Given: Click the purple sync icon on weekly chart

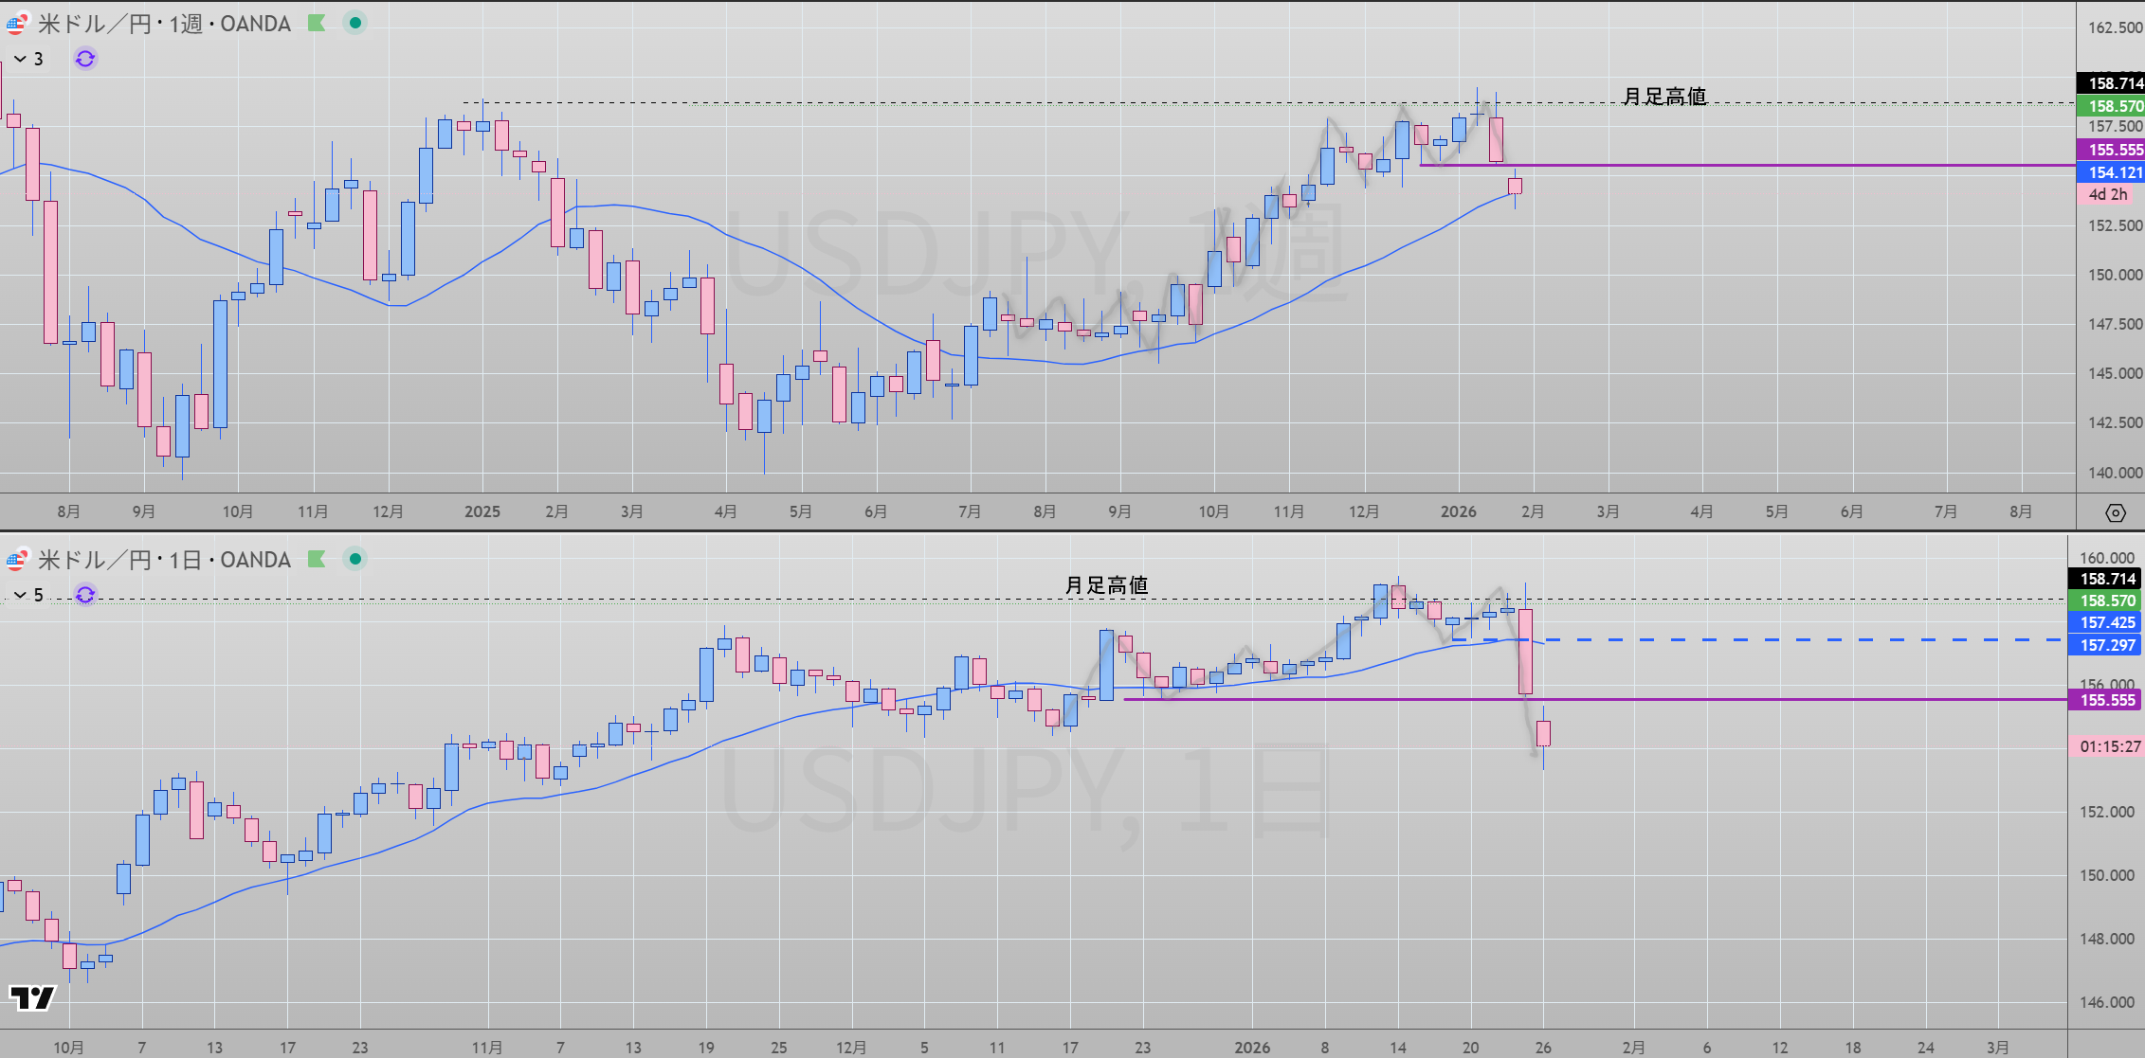Looking at the screenshot, I should [85, 59].
